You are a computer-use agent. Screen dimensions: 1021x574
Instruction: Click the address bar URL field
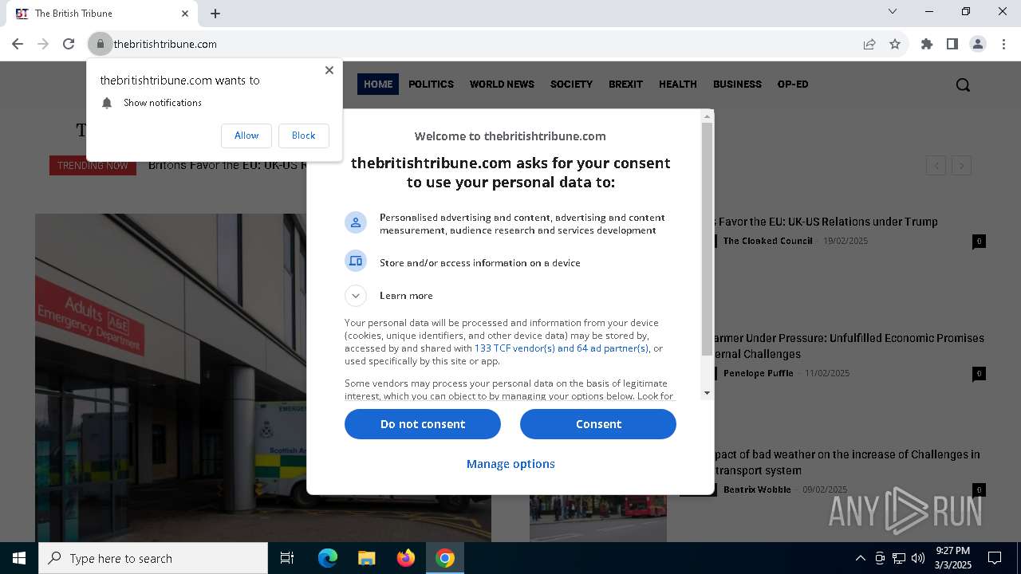click(x=479, y=44)
